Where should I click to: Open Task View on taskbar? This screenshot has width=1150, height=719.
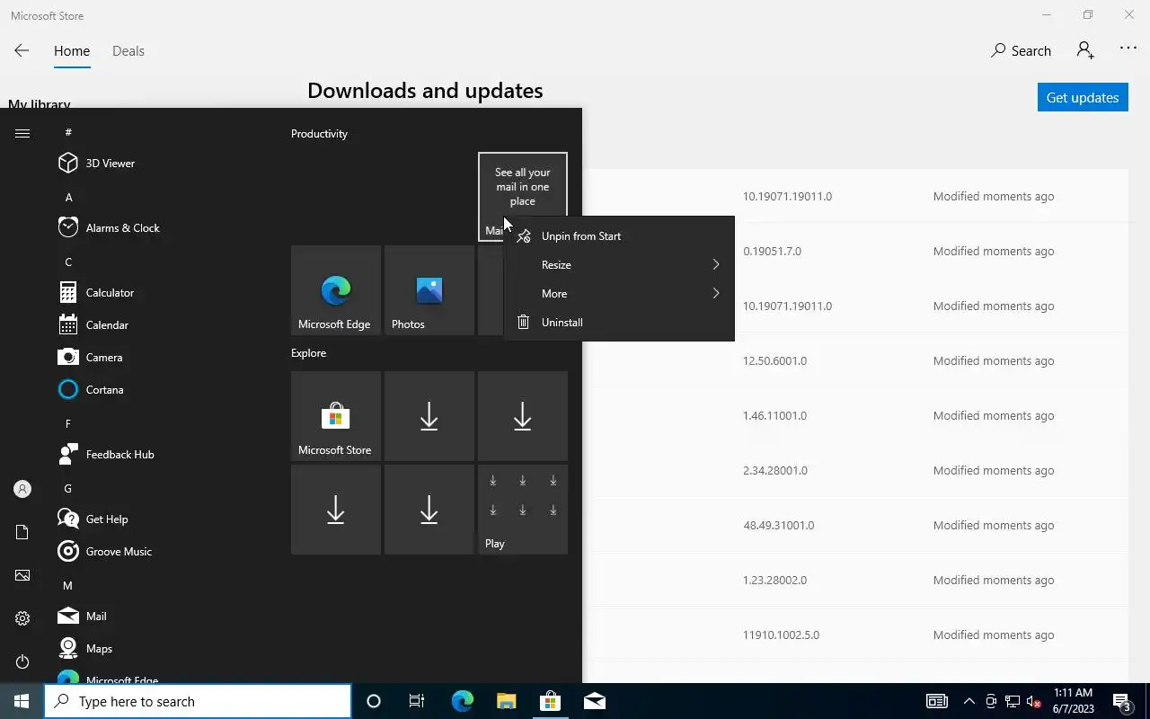417,701
